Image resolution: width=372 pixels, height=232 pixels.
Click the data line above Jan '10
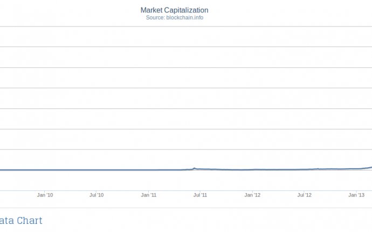45,170
